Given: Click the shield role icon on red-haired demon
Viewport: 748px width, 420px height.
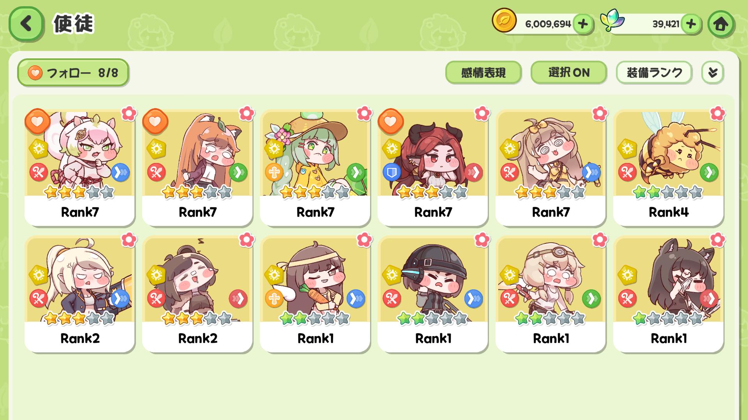Looking at the screenshot, I should 392,172.
